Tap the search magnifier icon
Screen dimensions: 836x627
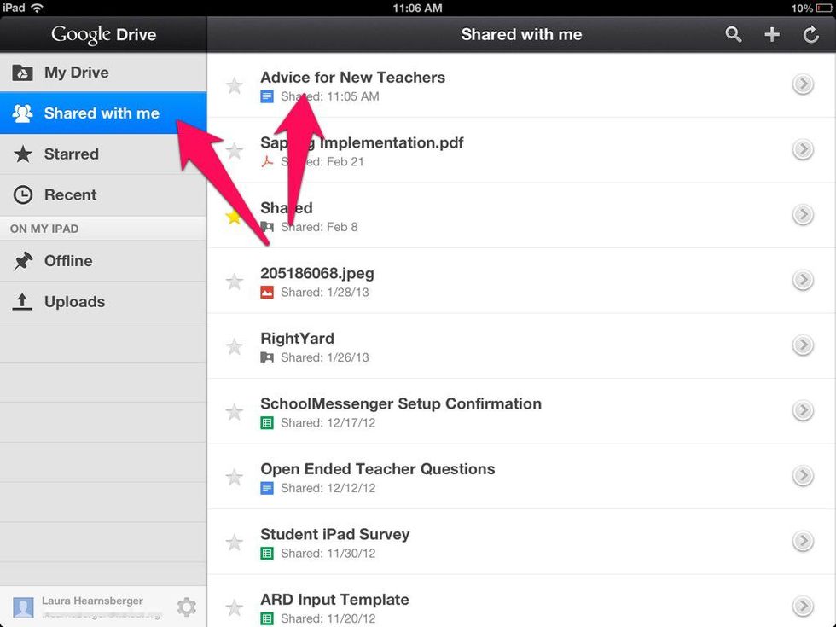click(x=734, y=35)
